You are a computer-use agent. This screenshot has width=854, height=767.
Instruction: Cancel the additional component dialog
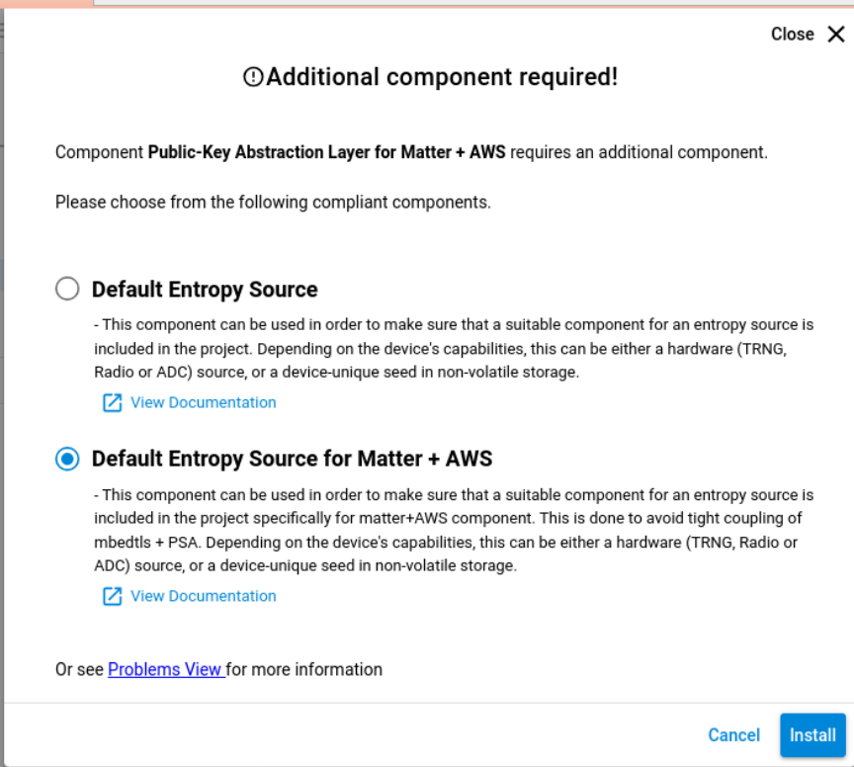[x=733, y=734]
